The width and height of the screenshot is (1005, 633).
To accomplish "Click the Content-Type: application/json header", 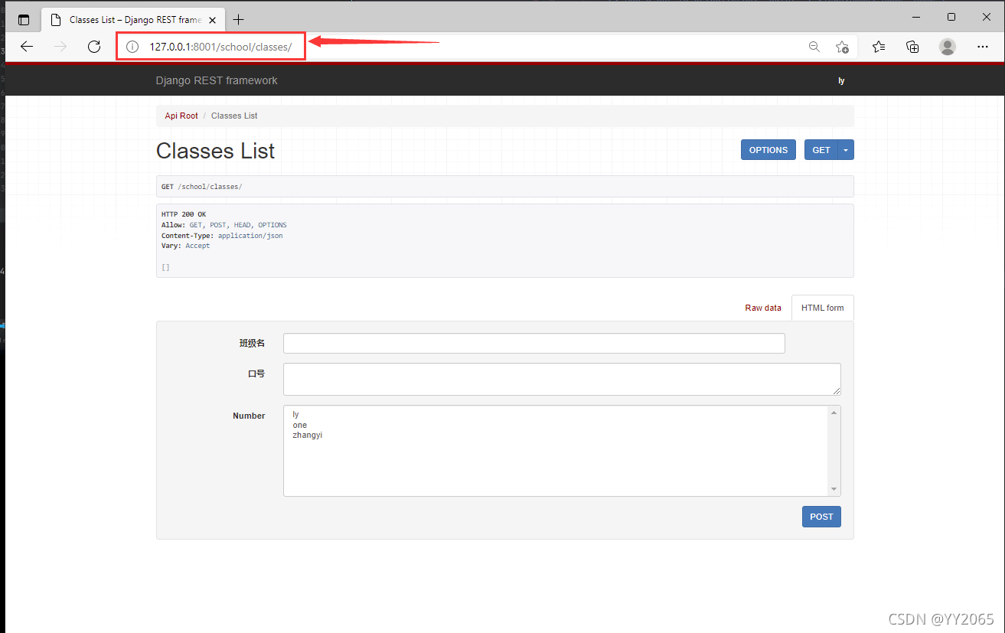I will [x=222, y=236].
